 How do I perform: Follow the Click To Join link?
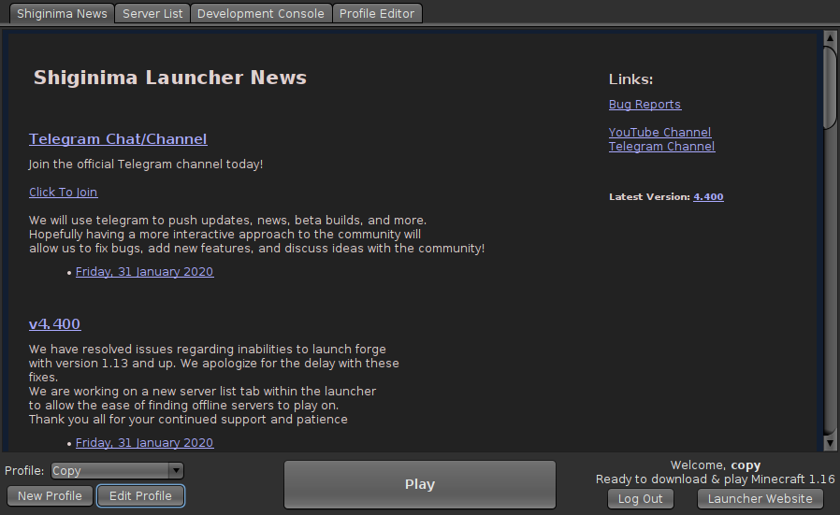pos(63,193)
